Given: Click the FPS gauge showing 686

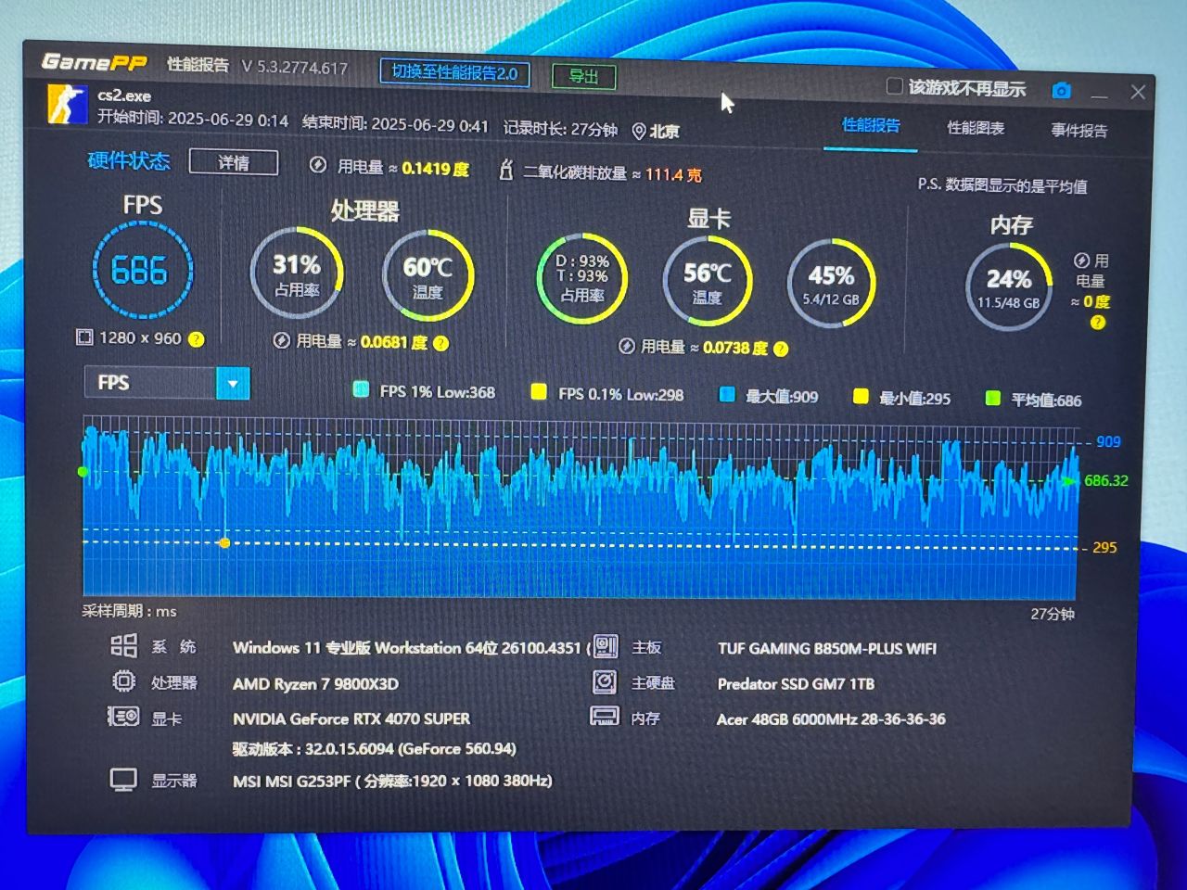Looking at the screenshot, I should coord(143,271).
